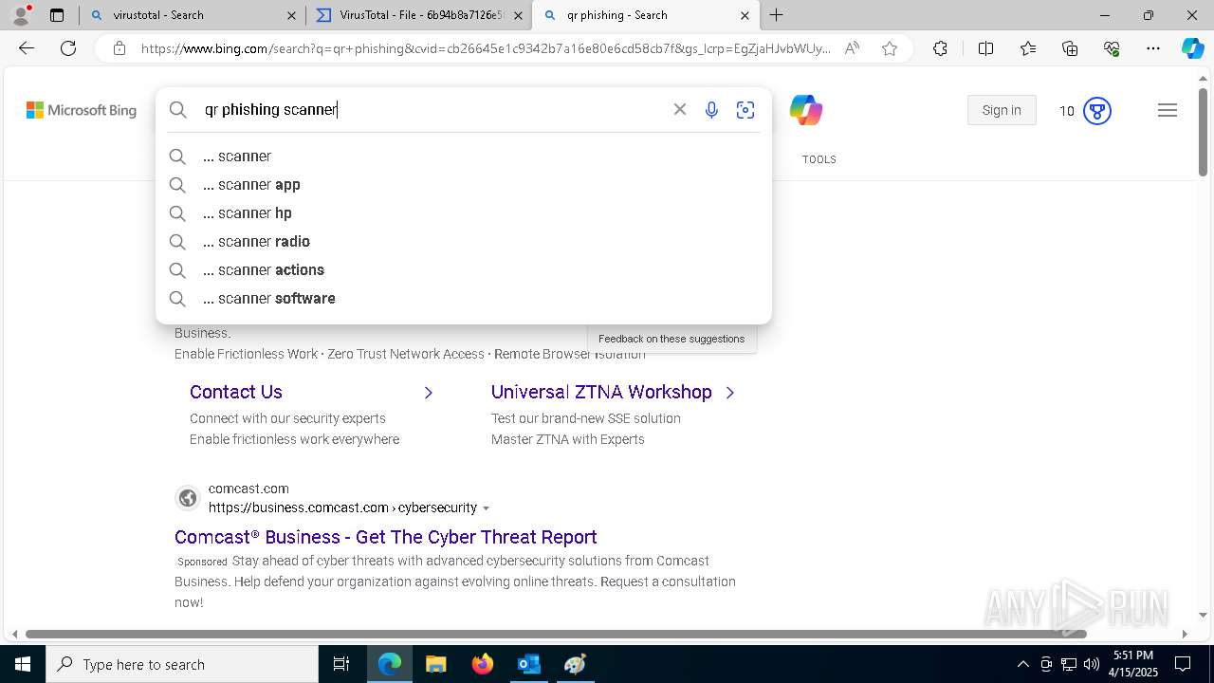The height and width of the screenshot is (683, 1214).
Task: Select suggestion '... scanner app'
Action: click(x=464, y=185)
